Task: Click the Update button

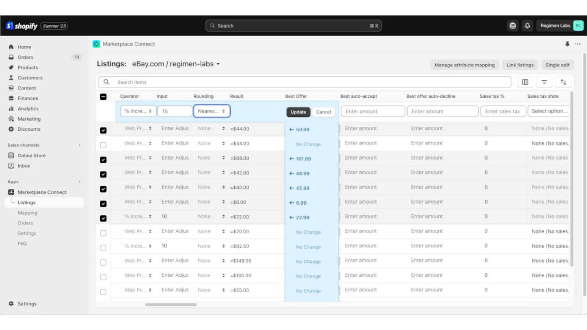Action: point(298,112)
